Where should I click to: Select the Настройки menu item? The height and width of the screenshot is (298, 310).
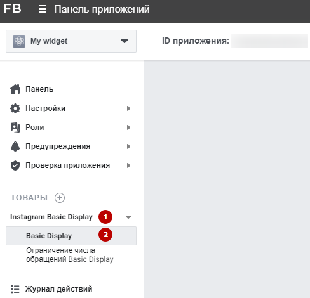[46, 108]
